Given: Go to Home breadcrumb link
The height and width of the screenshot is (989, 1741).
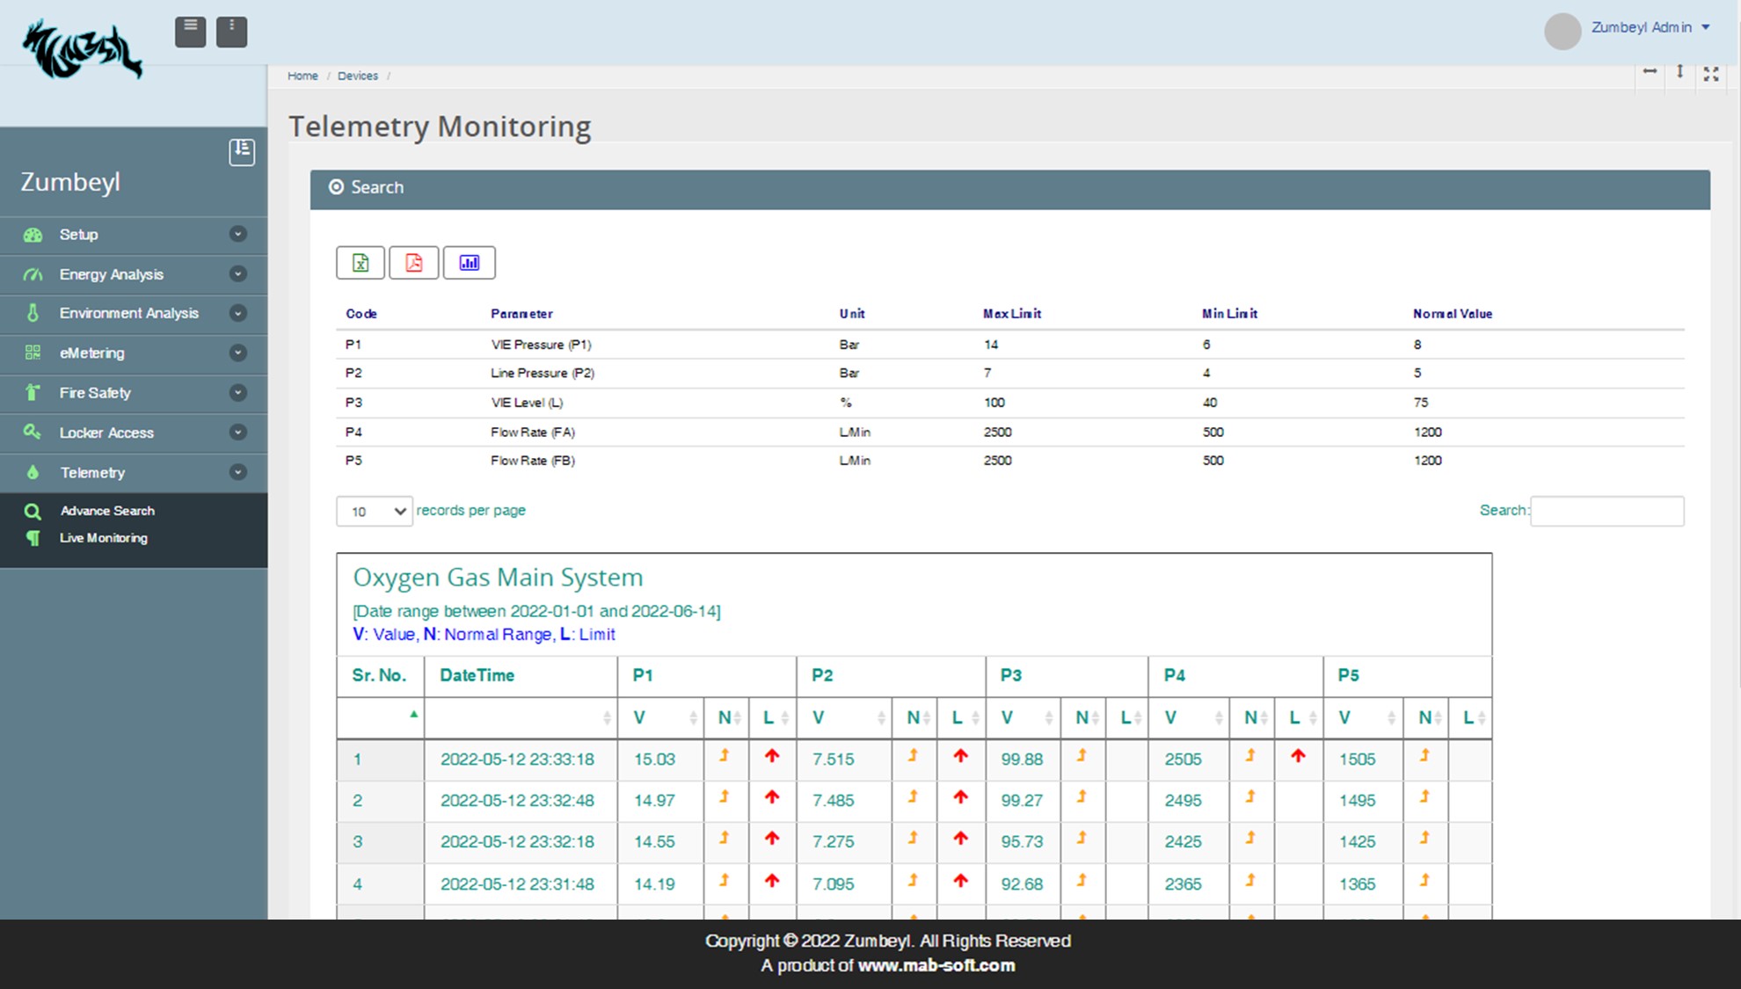Looking at the screenshot, I should [x=302, y=76].
